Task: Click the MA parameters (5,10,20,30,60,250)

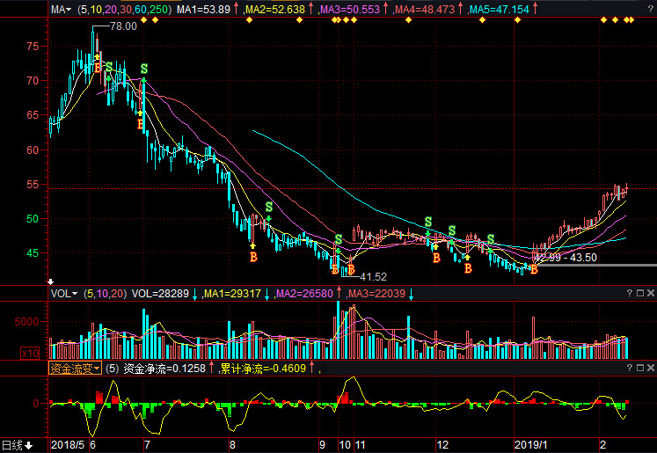Action: click(123, 9)
